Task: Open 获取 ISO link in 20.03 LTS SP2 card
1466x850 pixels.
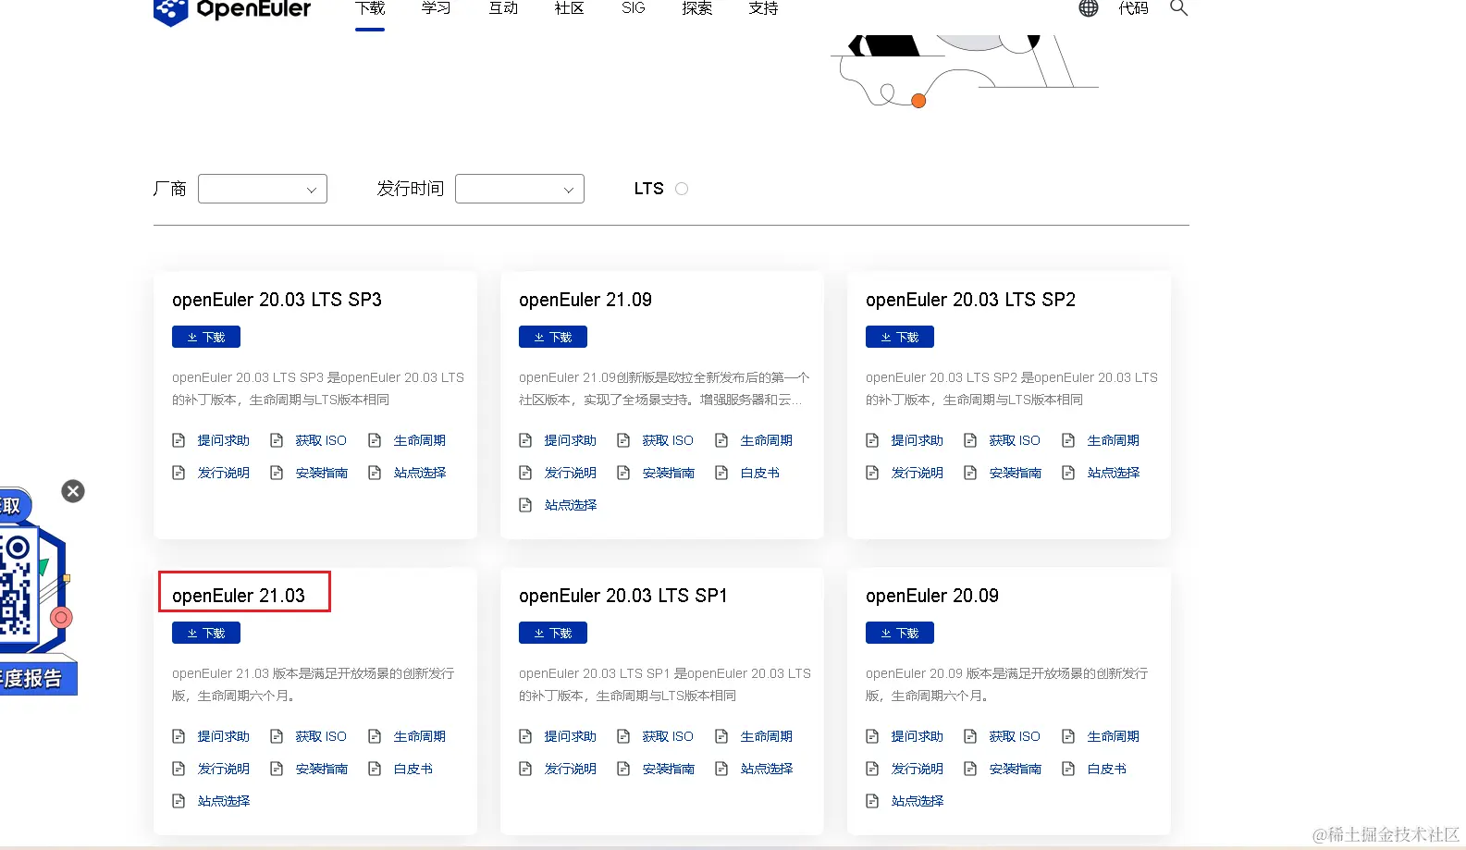Action: pyautogui.click(x=1015, y=440)
